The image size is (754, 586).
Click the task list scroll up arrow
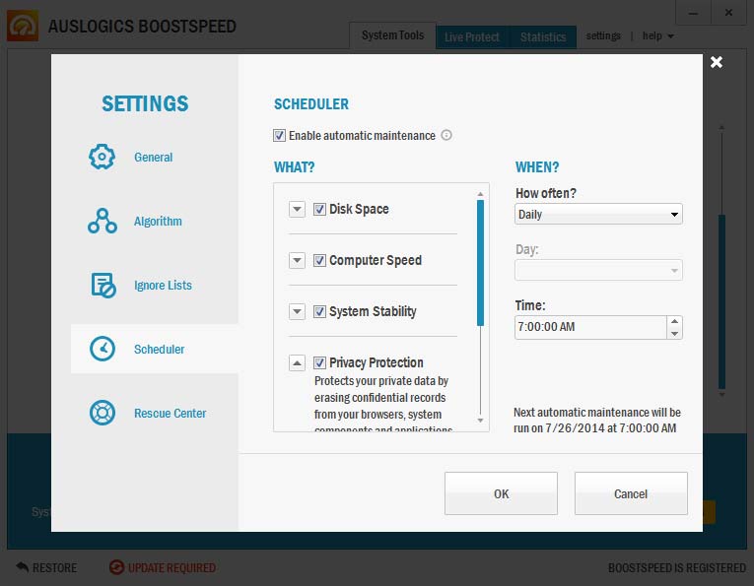point(480,194)
